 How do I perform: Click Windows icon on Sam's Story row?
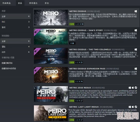coord(136,30)
